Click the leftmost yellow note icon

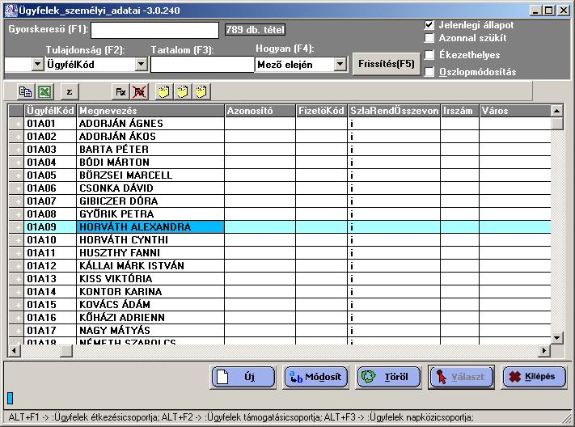point(164,91)
